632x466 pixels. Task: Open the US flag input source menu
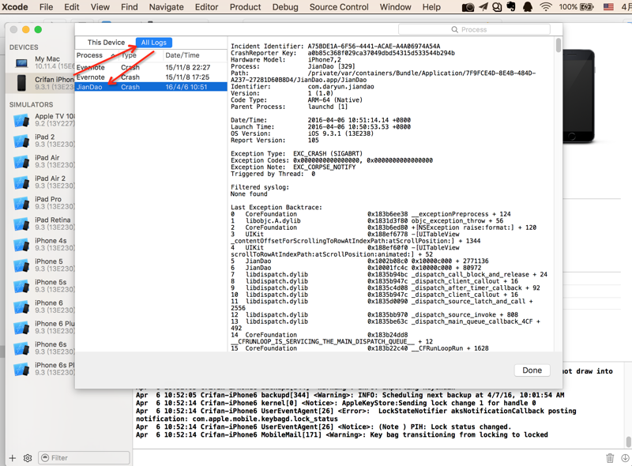(x=608, y=7)
